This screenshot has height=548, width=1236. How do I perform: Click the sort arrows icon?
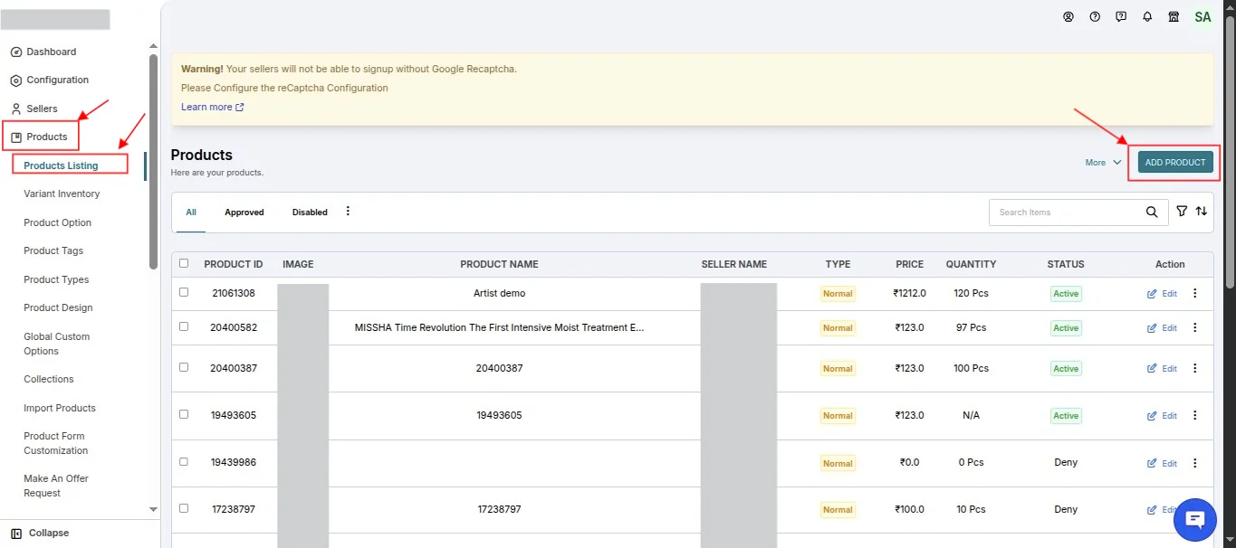click(x=1202, y=211)
